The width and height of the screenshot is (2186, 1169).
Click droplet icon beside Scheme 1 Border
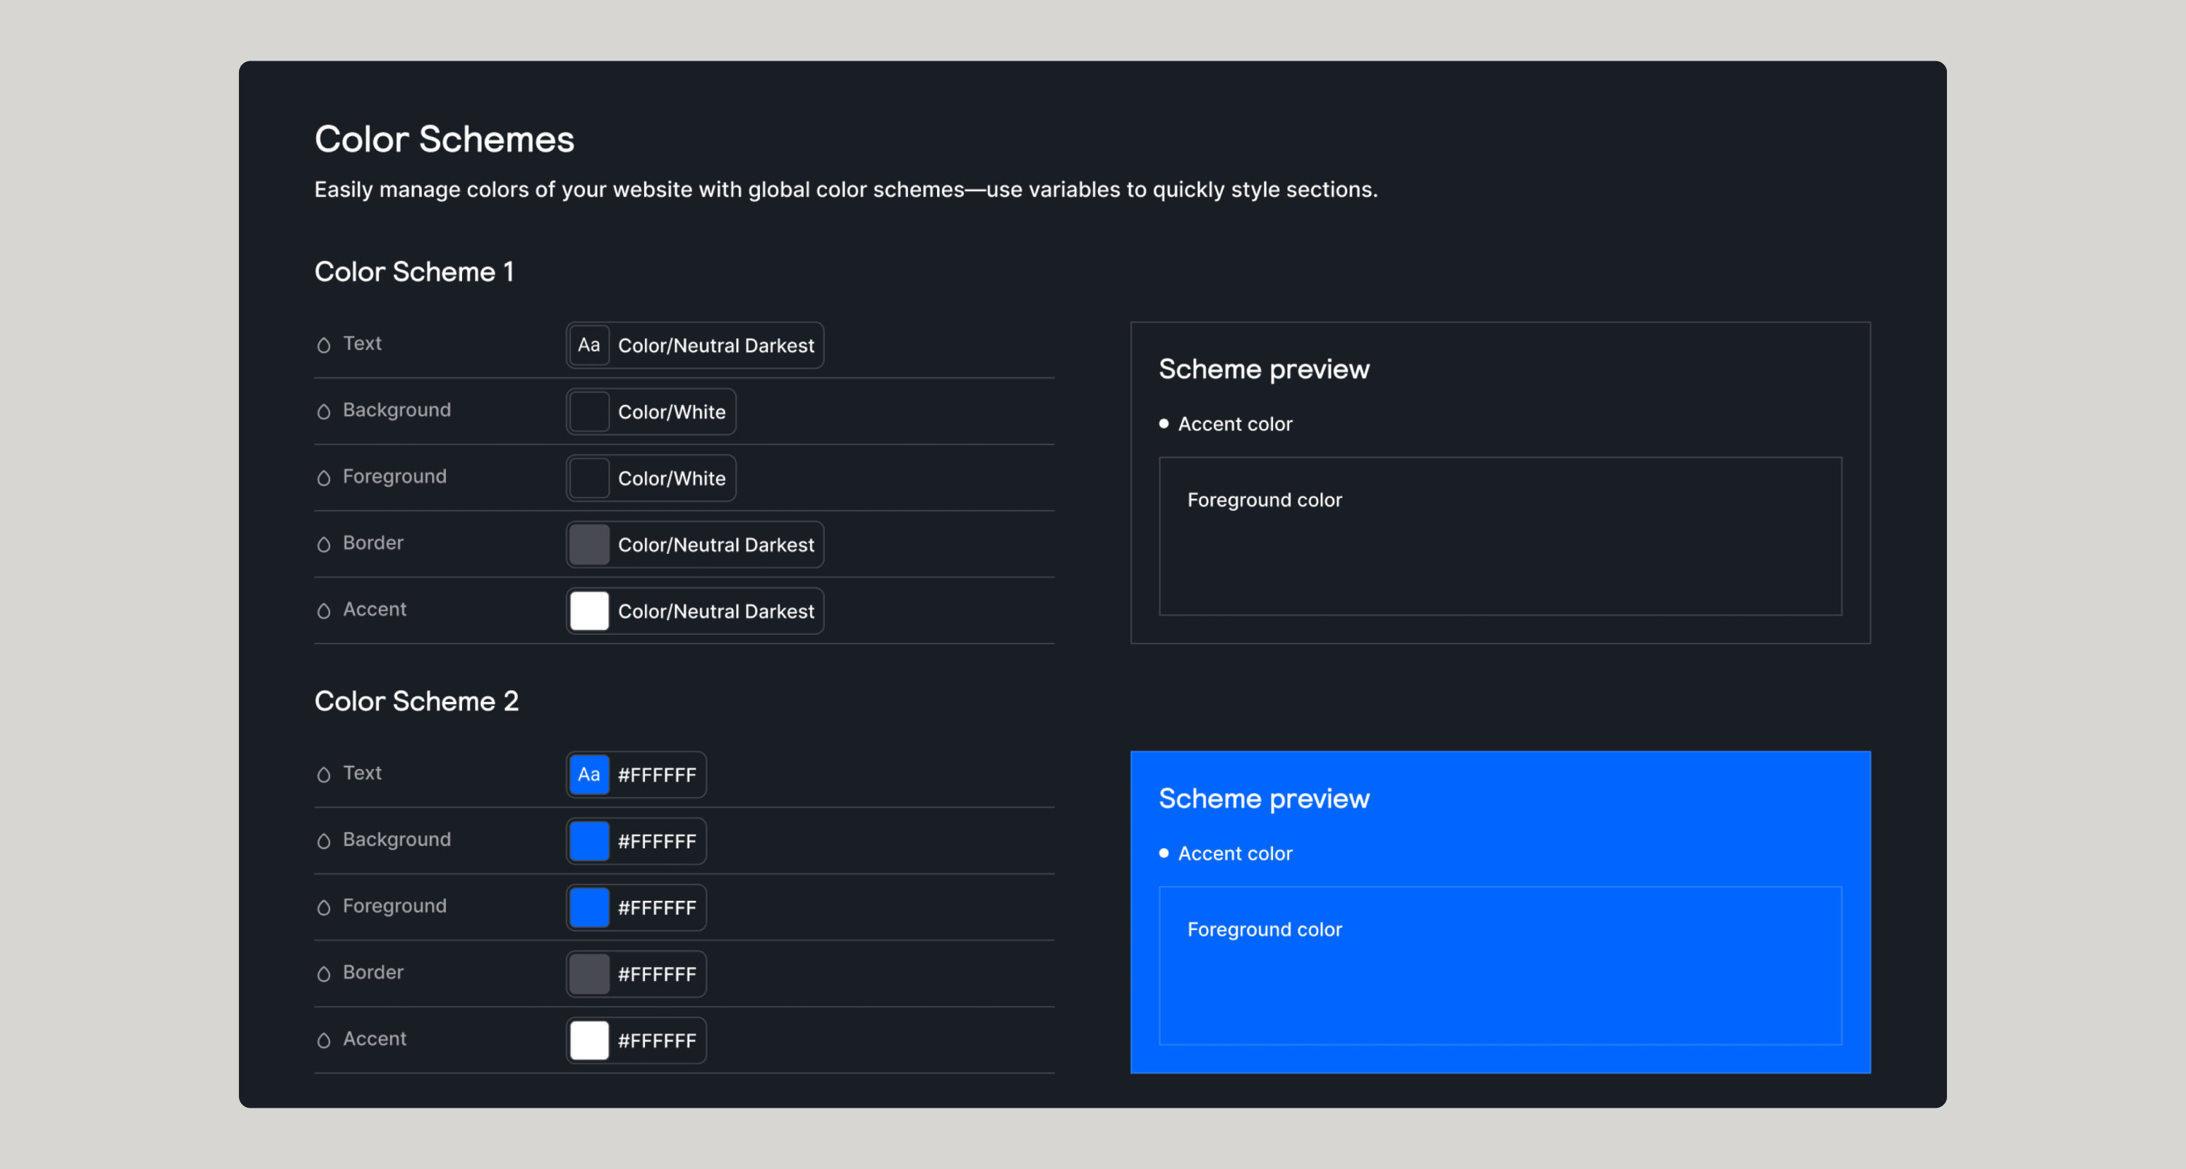[324, 544]
